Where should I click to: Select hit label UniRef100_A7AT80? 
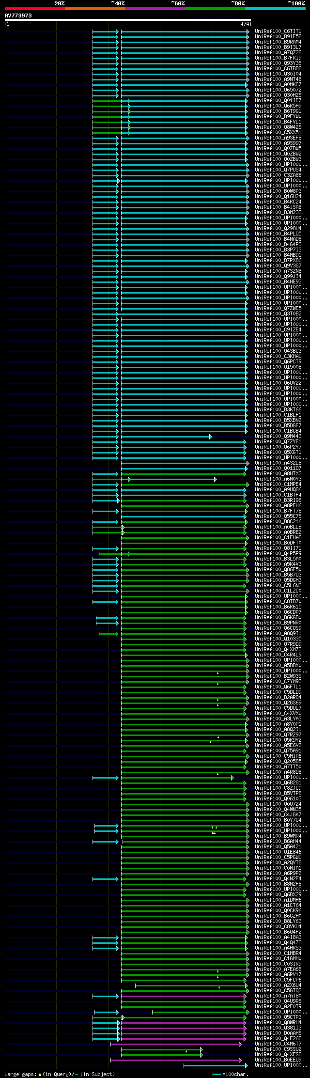pyautogui.click(x=278, y=996)
